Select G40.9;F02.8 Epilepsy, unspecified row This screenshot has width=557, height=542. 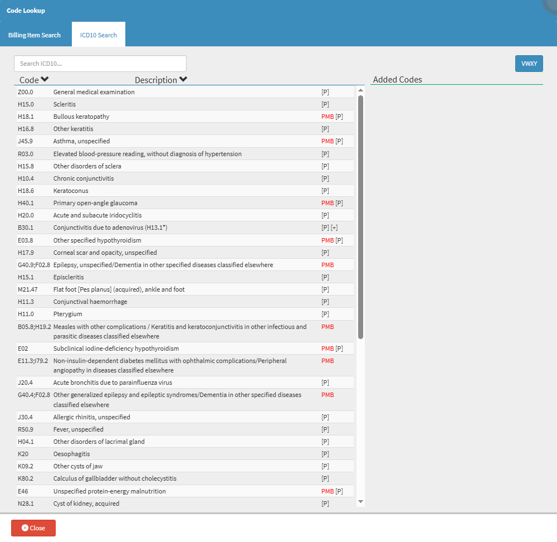click(x=185, y=265)
